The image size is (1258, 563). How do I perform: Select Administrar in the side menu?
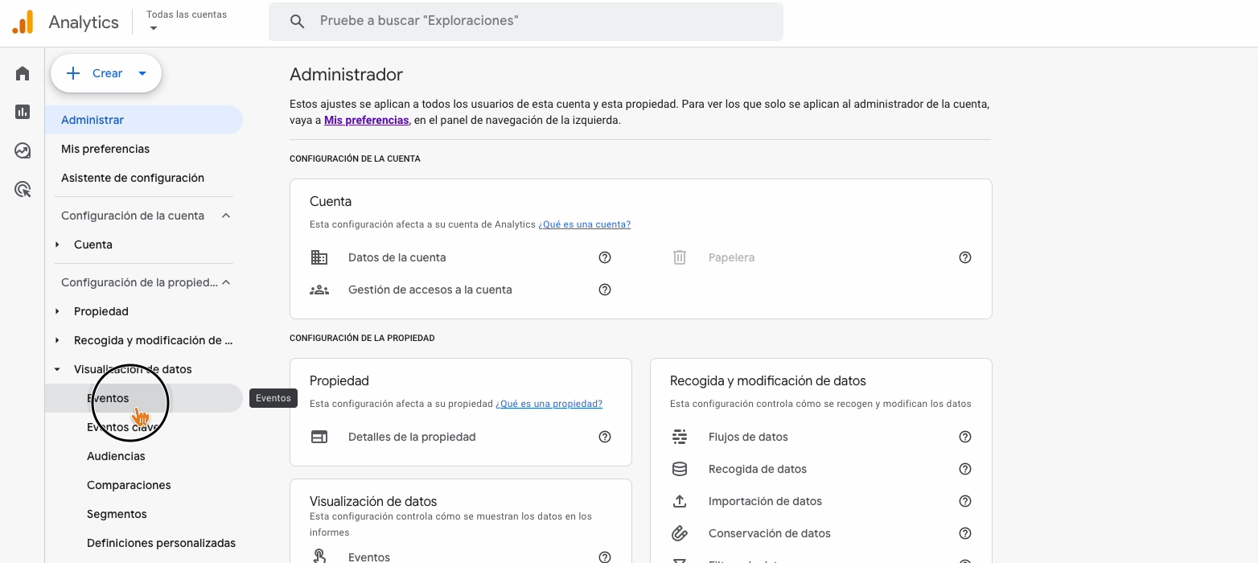point(144,120)
